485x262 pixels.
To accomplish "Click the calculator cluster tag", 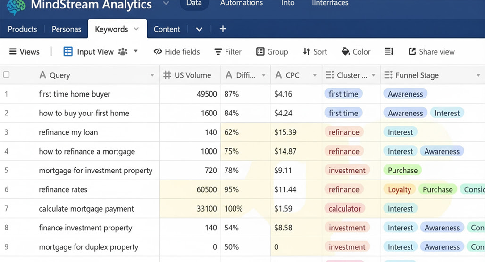I will [x=344, y=209].
